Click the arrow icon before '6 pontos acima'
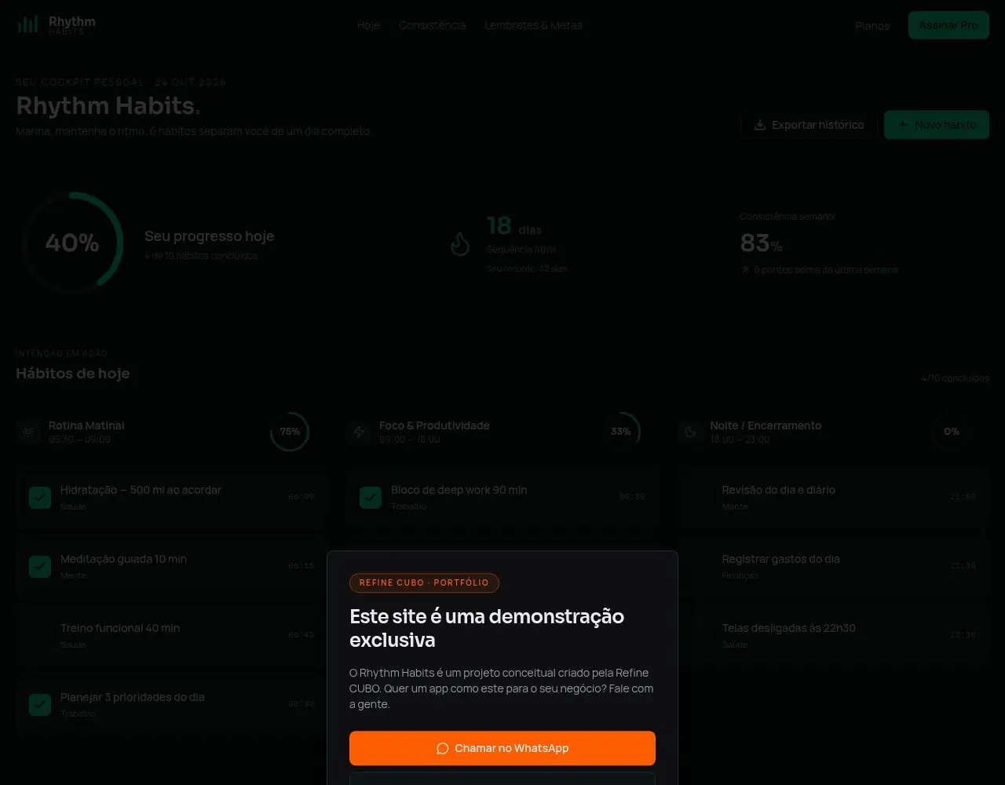Screen dimensions: 1005x785 coord(745,270)
